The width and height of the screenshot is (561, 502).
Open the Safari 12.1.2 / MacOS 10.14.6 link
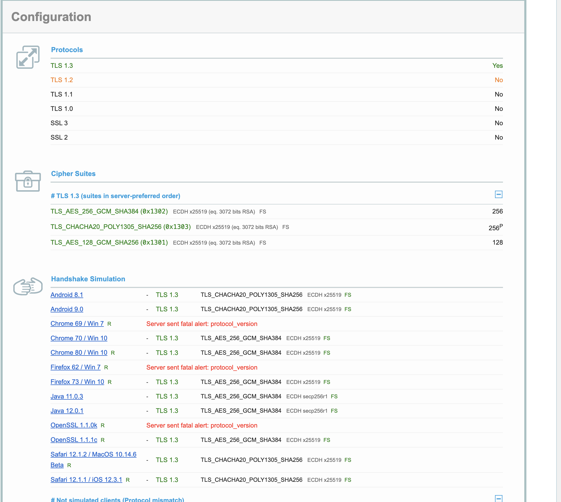(x=93, y=454)
